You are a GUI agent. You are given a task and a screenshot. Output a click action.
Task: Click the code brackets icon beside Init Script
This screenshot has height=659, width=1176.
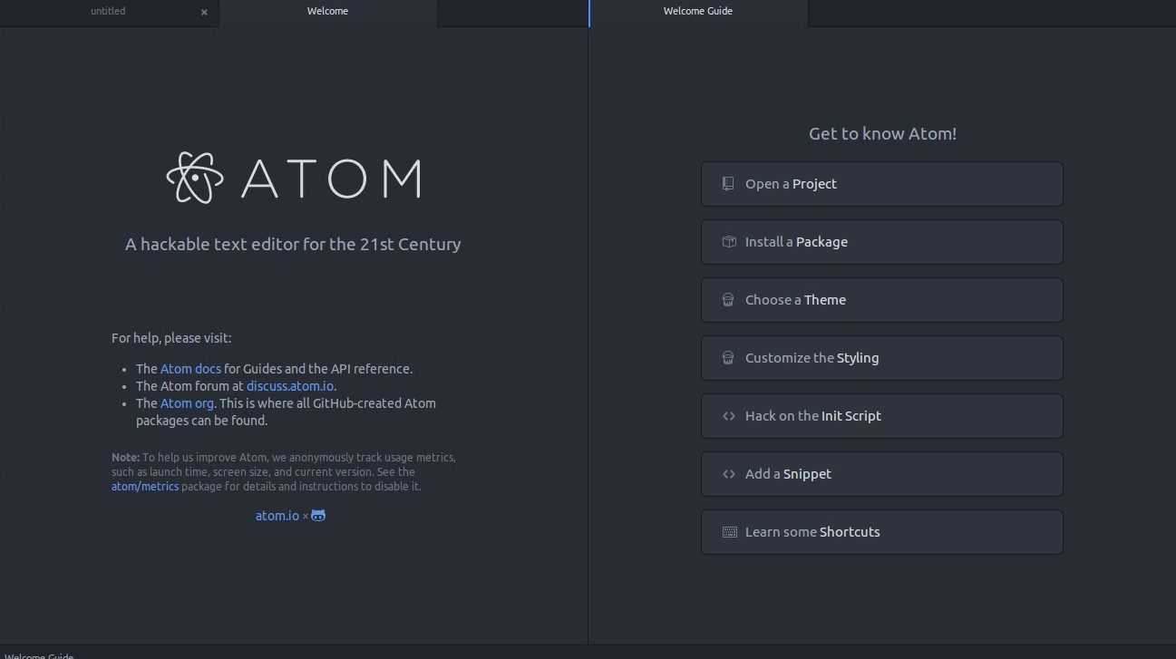[x=728, y=416]
